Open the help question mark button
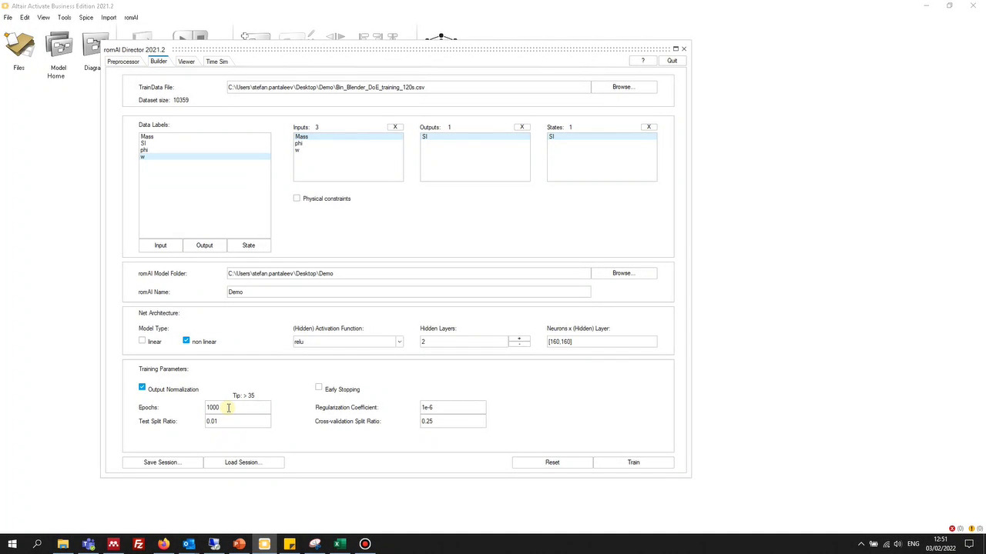986x554 pixels. pyautogui.click(x=642, y=61)
